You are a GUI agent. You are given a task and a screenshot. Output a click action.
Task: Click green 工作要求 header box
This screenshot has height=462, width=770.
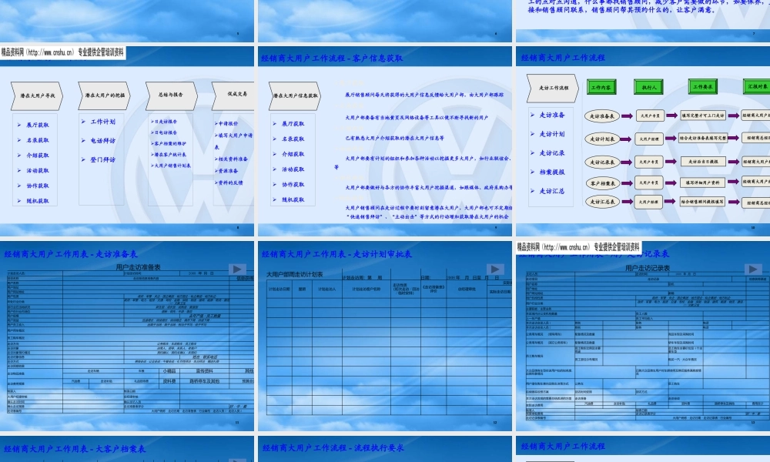[x=703, y=87]
